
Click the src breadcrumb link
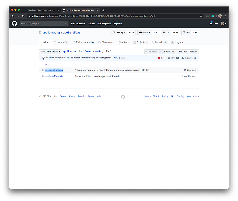[x=82, y=51]
